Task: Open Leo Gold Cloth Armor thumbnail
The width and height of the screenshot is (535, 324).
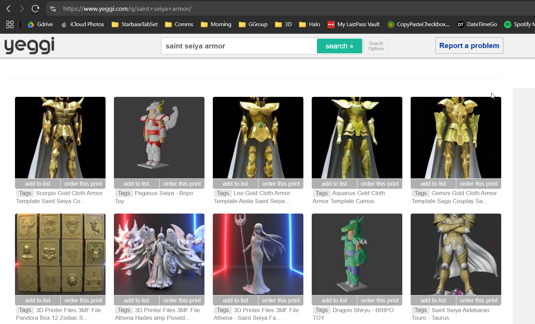Action: pos(258,138)
